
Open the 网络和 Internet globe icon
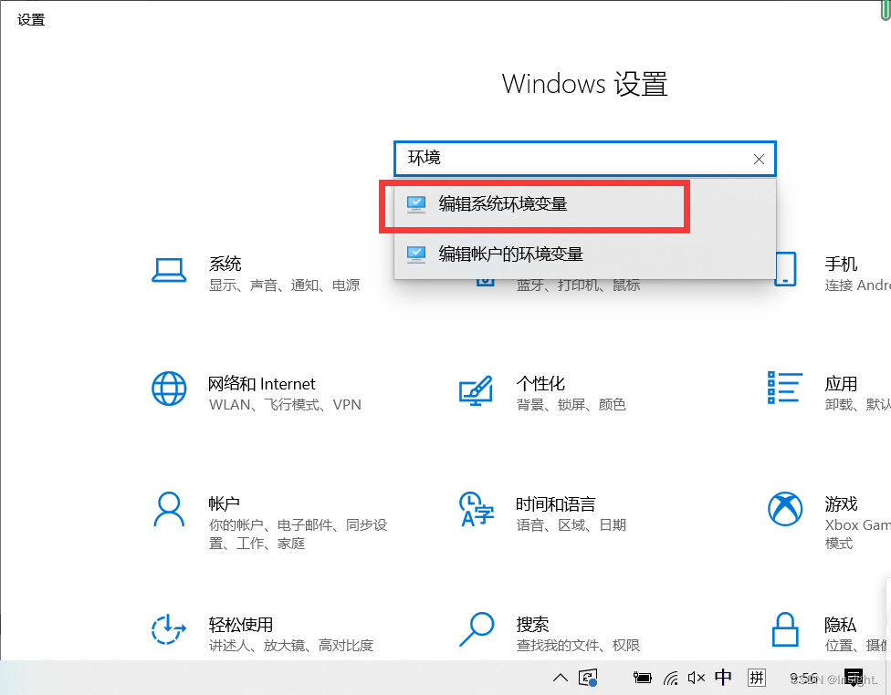click(169, 389)
